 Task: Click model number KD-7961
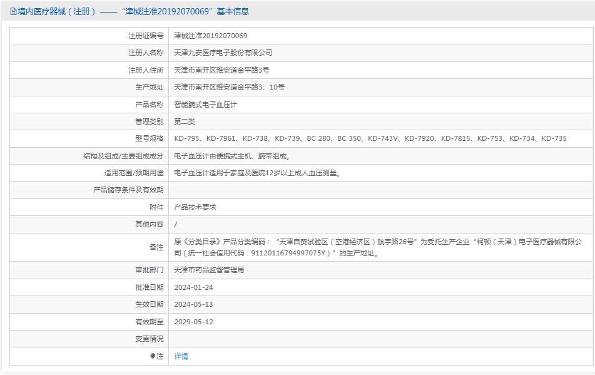coord(221,138)
